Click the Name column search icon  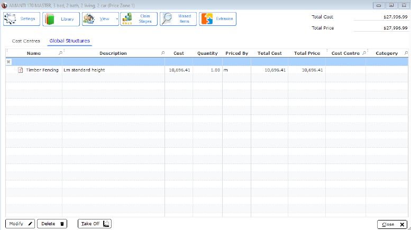point(60,53)
